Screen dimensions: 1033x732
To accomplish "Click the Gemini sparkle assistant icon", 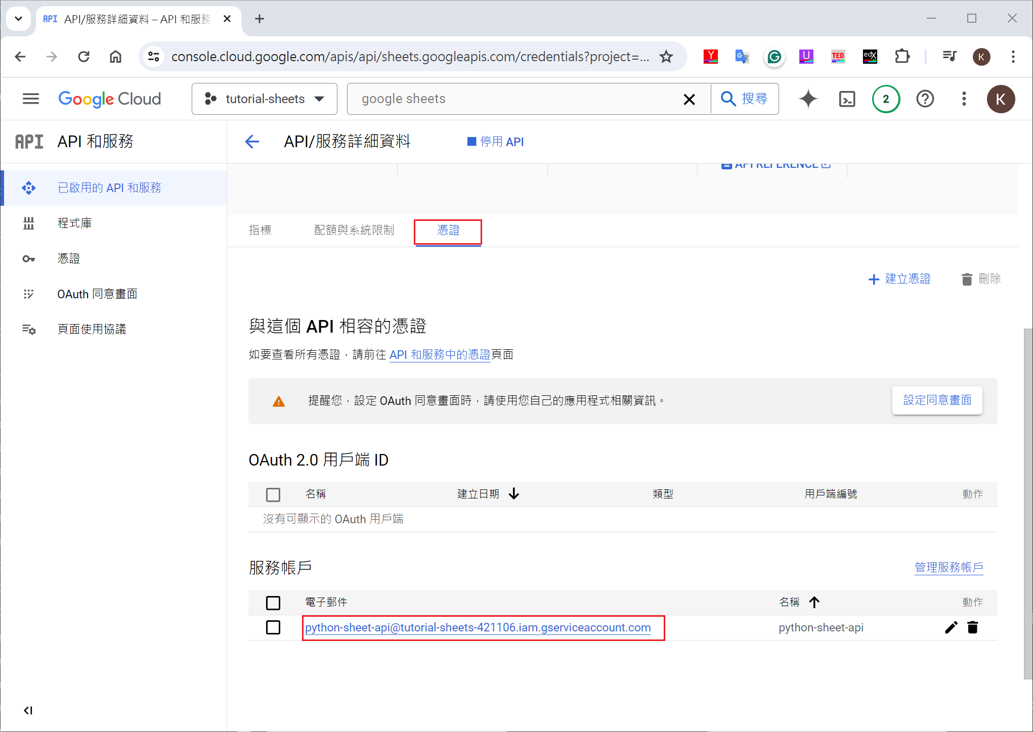I will coord(808,99).
